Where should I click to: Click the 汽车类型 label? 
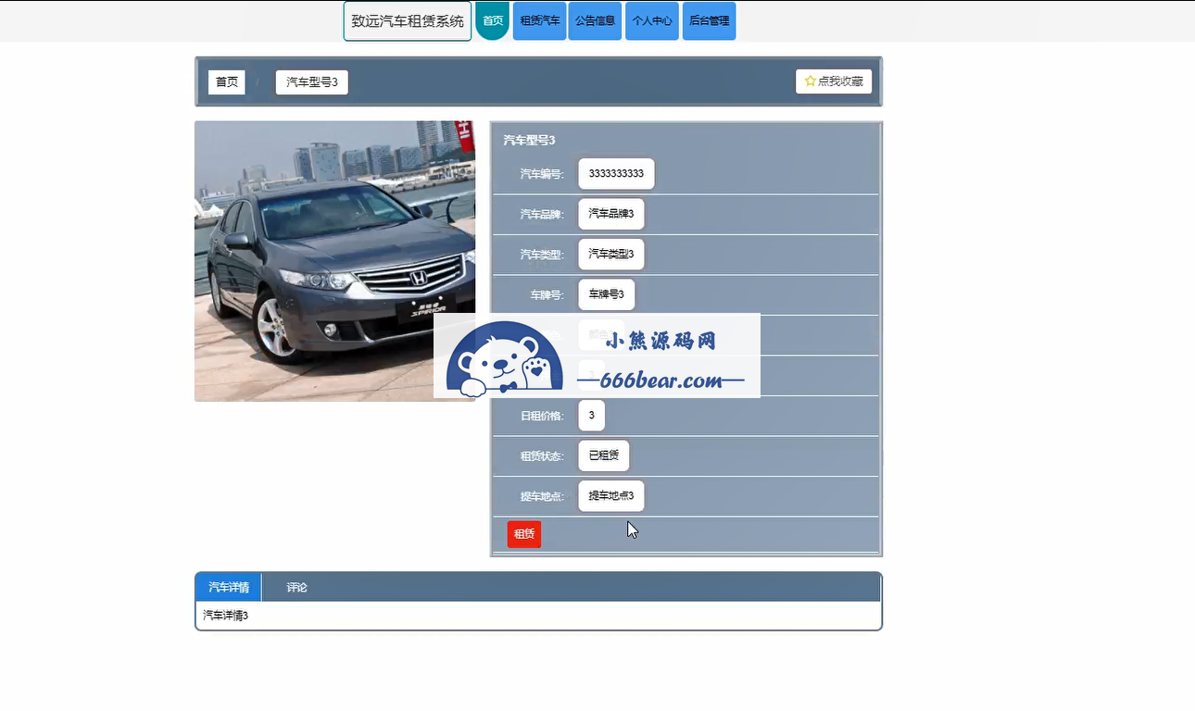coord(542,255)
